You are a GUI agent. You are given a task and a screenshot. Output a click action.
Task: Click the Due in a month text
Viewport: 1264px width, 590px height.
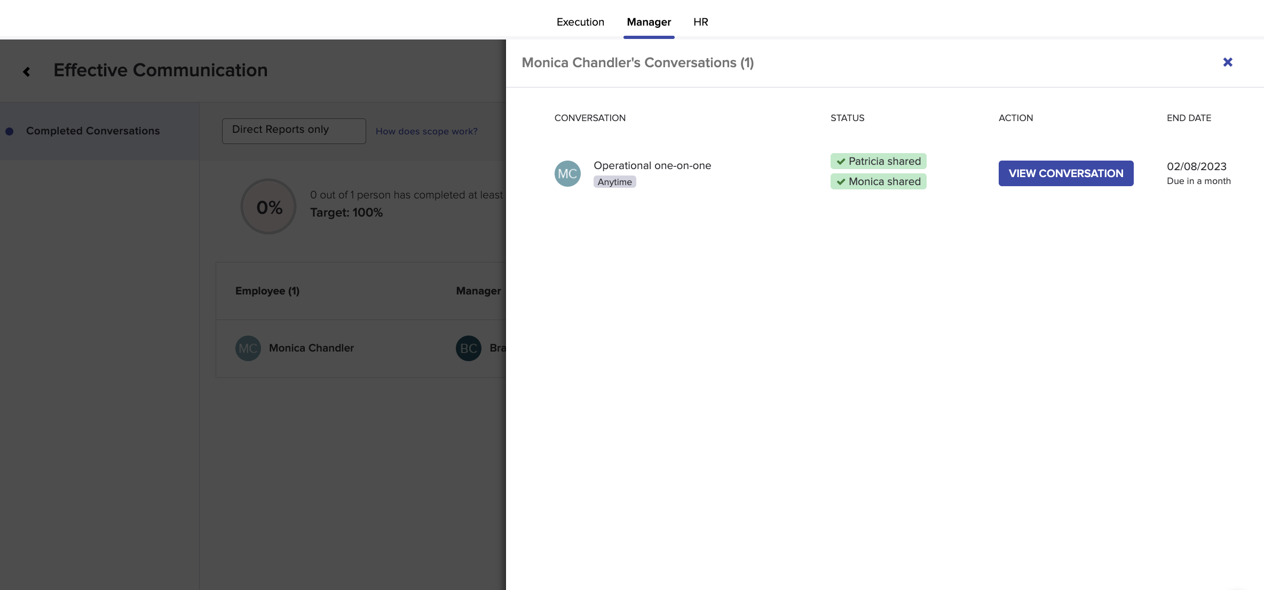pyautogui.click(x=1199, y=181)
